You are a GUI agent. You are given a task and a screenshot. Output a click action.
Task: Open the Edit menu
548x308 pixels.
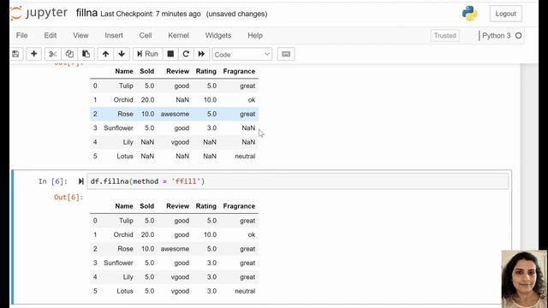51,35
